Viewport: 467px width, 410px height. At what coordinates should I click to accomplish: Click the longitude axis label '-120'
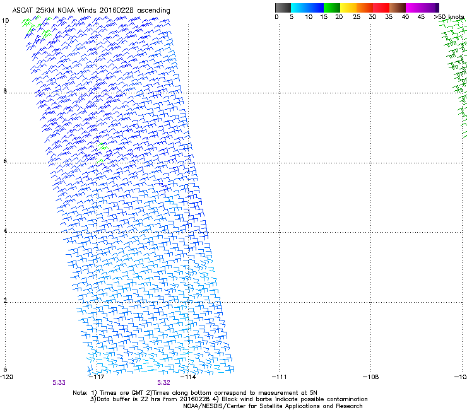click(x=6, y=377)
